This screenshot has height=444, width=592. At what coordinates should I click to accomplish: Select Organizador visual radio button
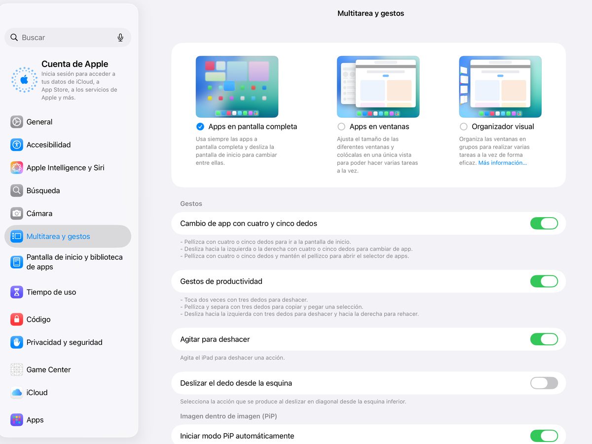(x=463, y=127)
